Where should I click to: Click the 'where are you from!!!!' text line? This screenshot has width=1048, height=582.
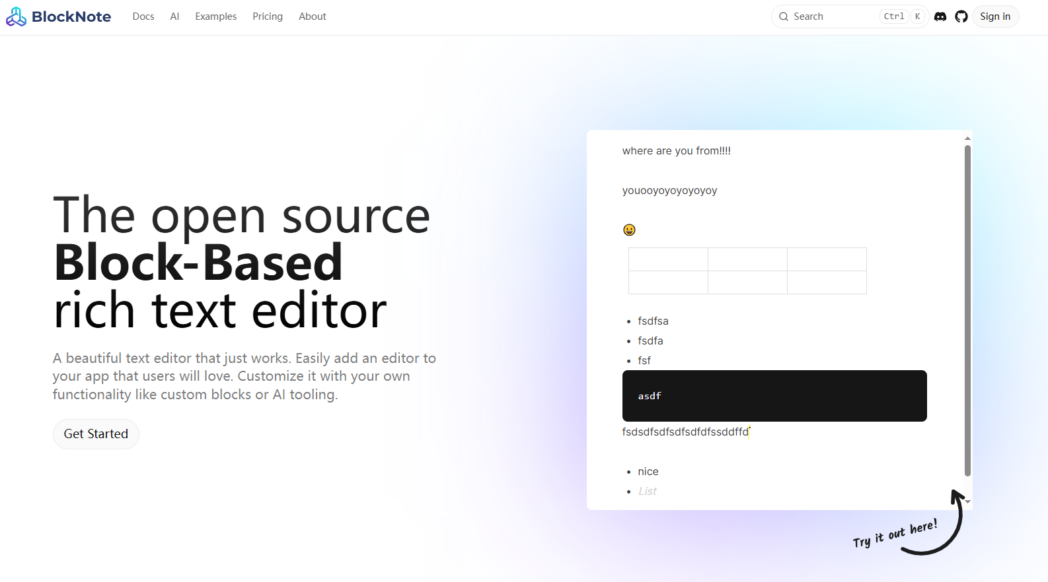click(676, 151)
